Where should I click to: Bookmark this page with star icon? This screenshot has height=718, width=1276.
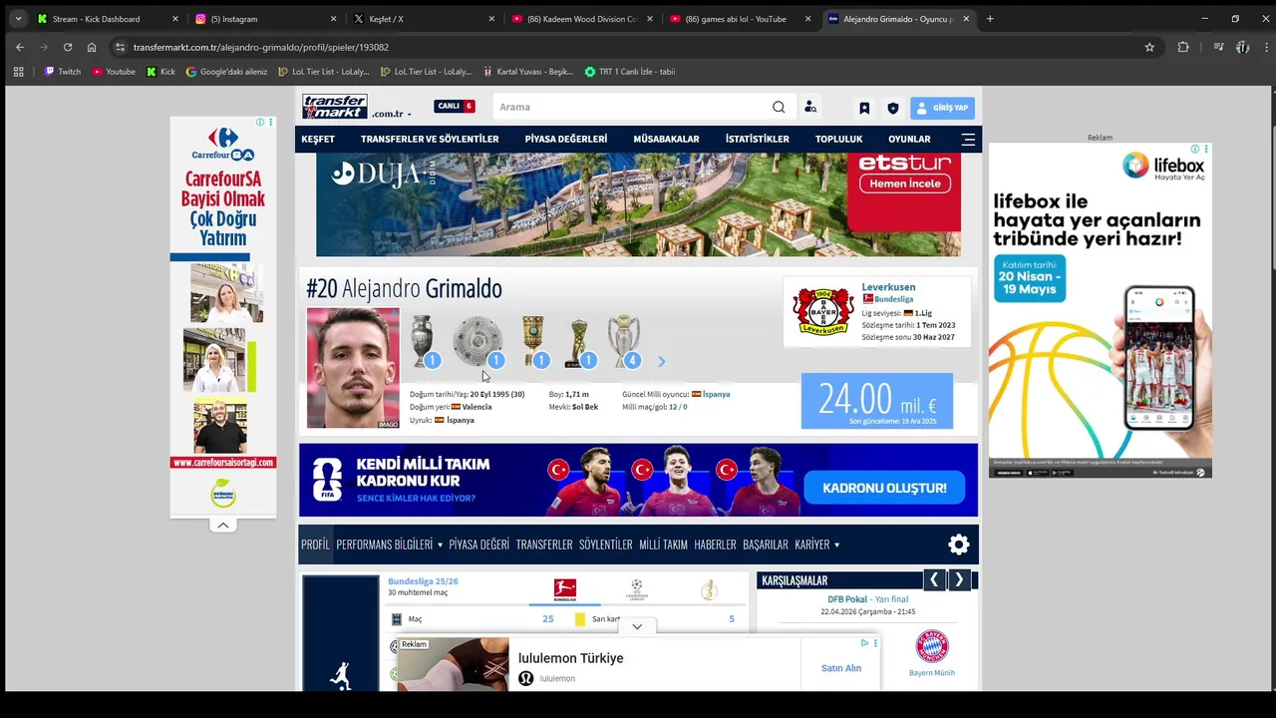coord(1149,47)
